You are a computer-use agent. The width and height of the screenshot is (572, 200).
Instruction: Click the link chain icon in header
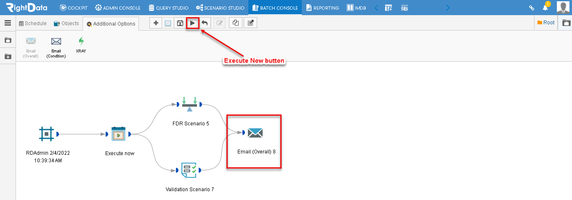532,8
